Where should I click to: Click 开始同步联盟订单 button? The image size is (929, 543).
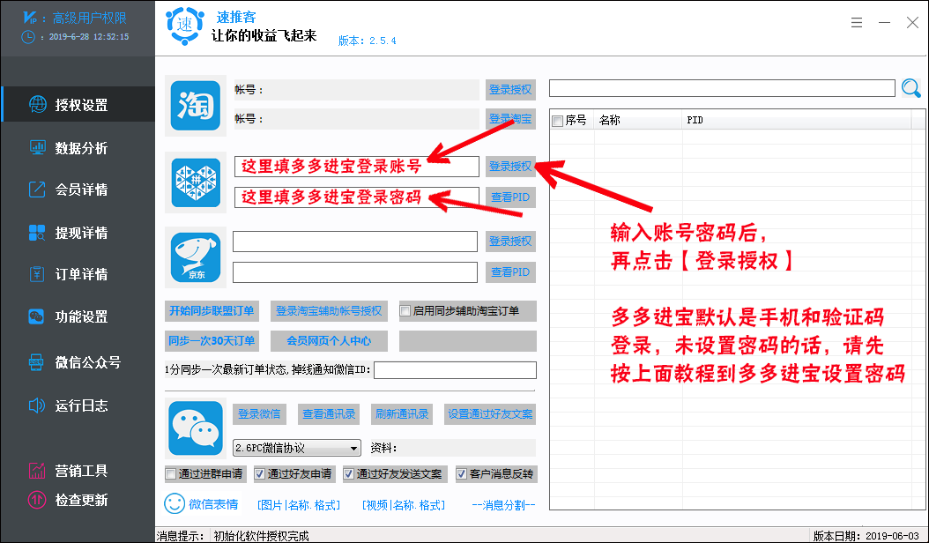click(x=212, y=310)
